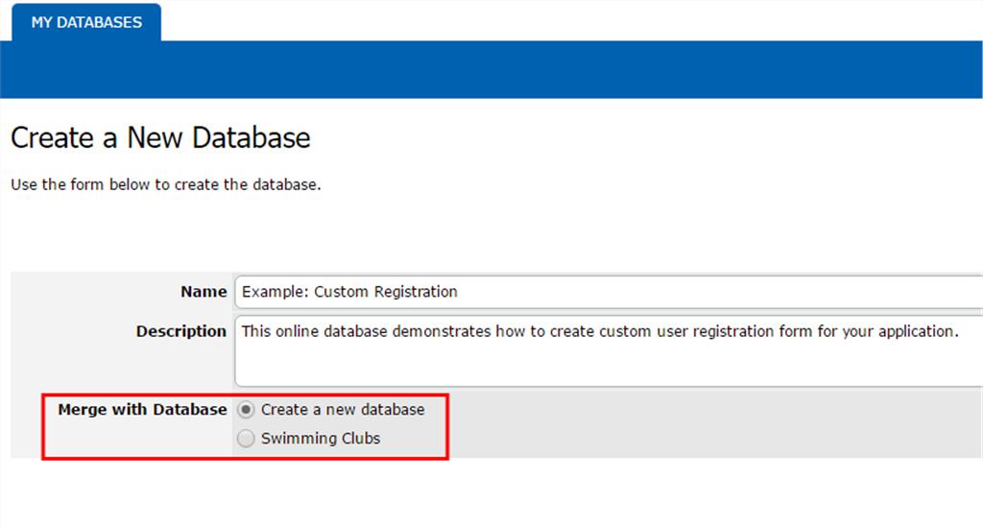Click the Swimming Clubs option label
The image size is (983, 528).
(x=321, y=439)
